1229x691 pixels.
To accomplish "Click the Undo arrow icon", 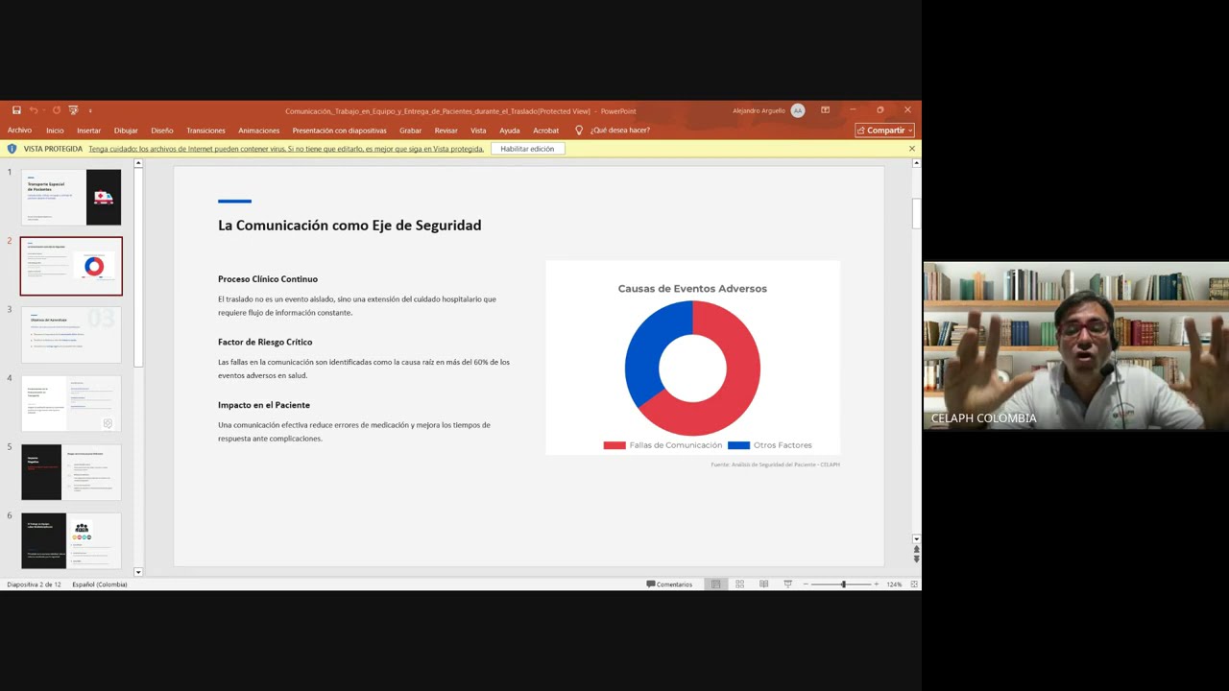I will coord(34,110).
